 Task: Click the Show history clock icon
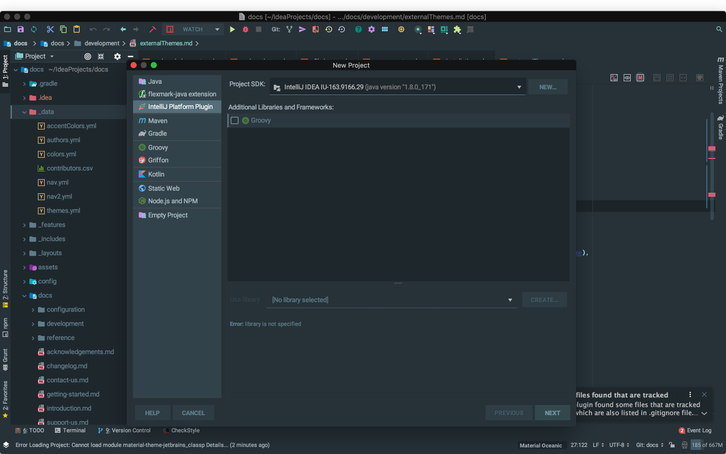pos(329,29)
